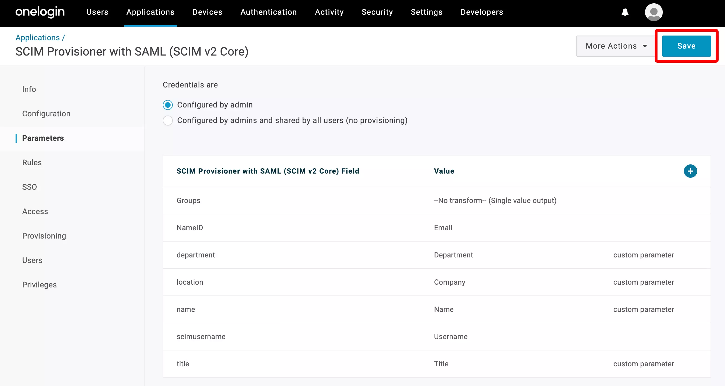Click the Value column header
The width and height of the screenshot is (725, 386).
(444, 171)
